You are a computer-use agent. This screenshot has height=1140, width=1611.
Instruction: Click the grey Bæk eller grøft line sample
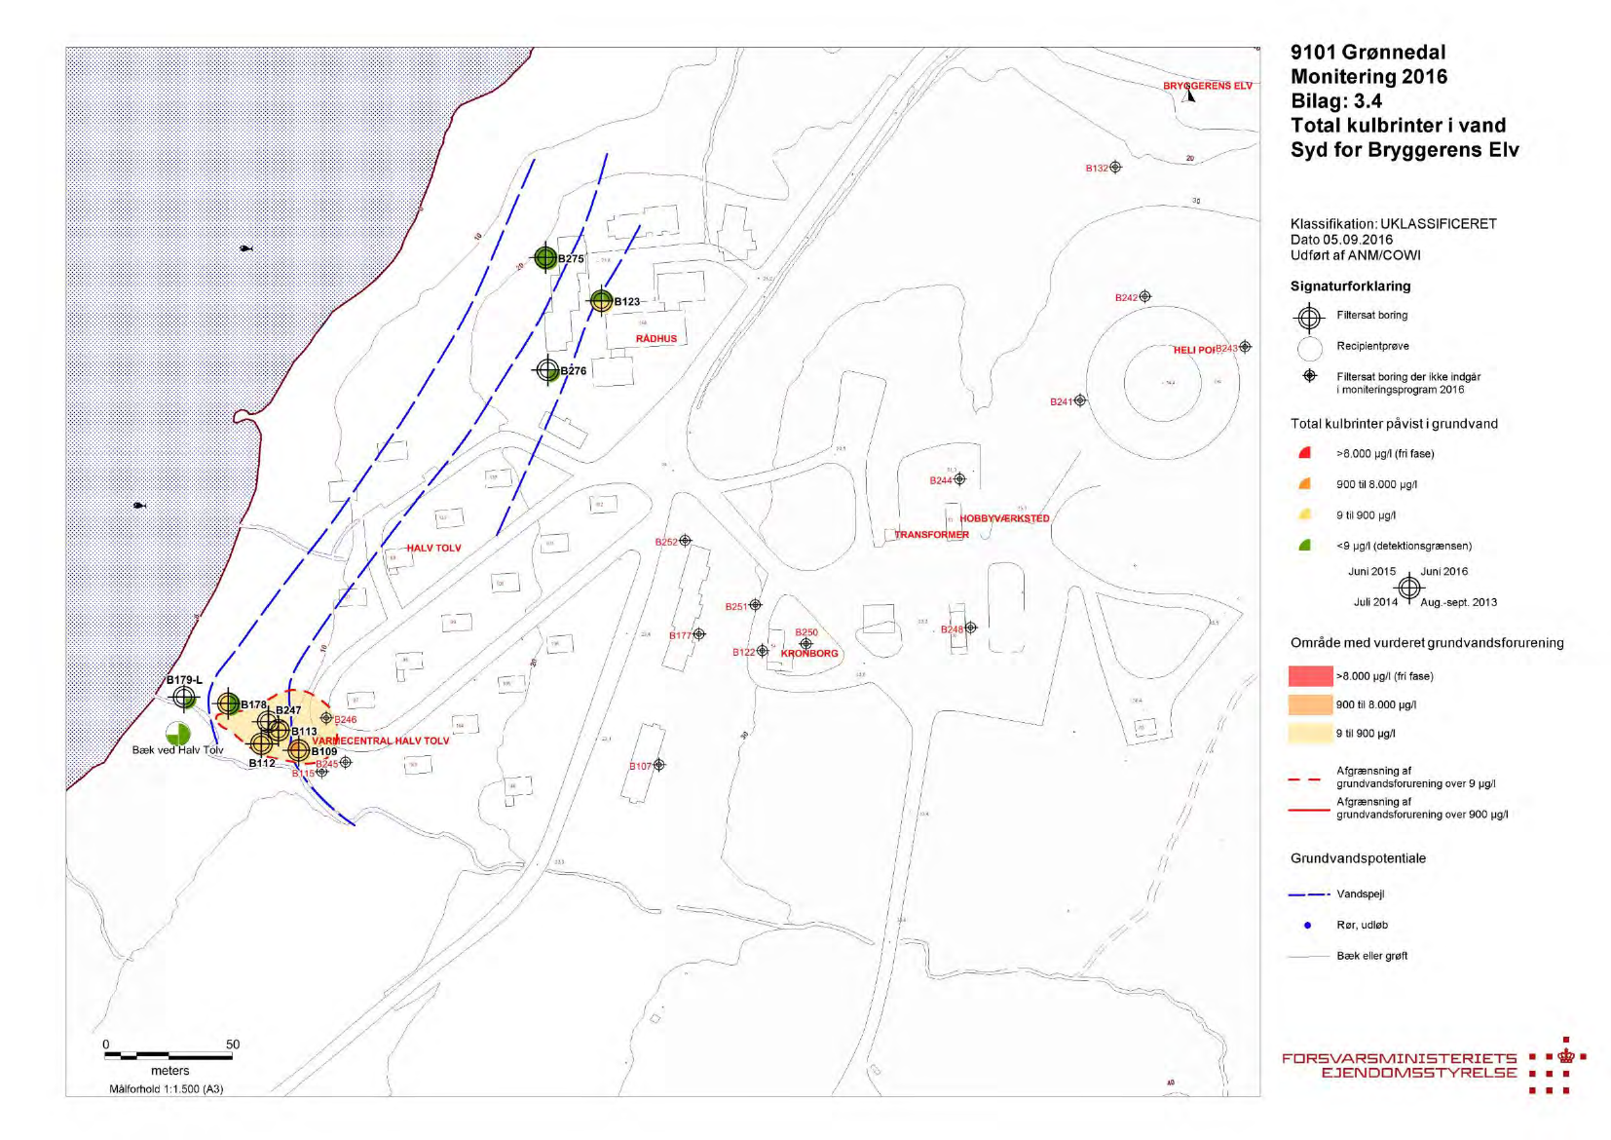pyautogui.click(x=1309, y=957)
